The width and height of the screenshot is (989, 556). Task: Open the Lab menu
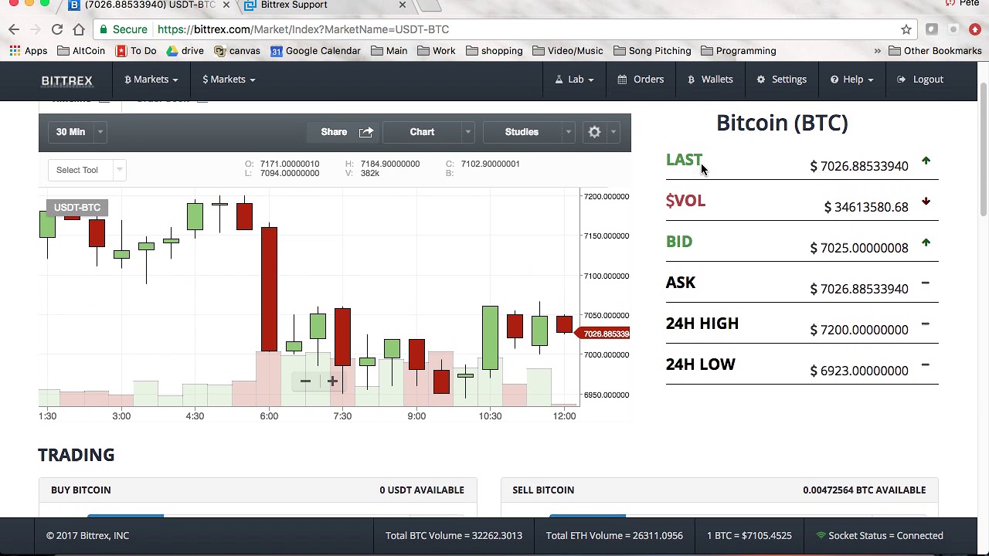click(576, 80)
